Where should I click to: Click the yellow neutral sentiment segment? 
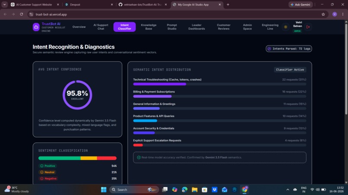click(89, 158)
